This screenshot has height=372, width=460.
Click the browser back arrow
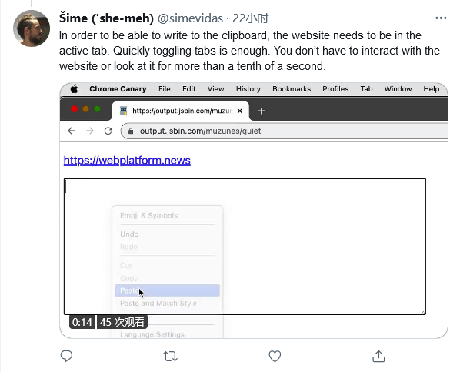[72, 131]
